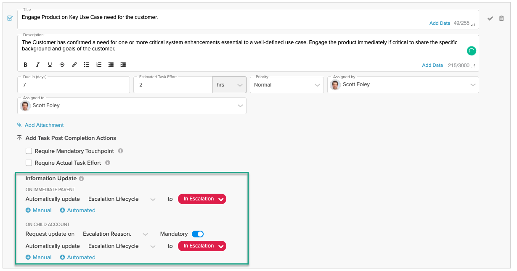Click the Estimated Task Effort field
The width and height of the screenshot is (517, 271).
pos(173,85)
